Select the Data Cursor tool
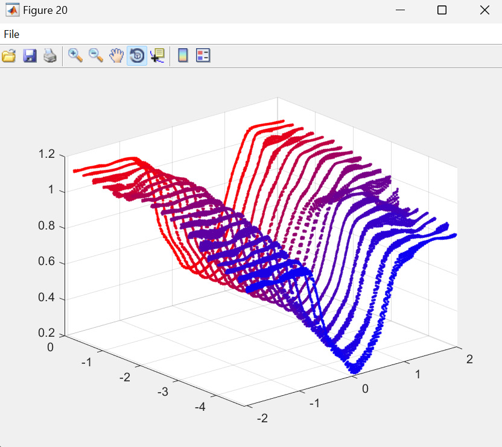Screen dimensions: 502x447 click(x=157, y=56)
